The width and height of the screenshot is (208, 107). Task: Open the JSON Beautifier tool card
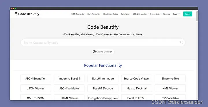click(36, 78)
